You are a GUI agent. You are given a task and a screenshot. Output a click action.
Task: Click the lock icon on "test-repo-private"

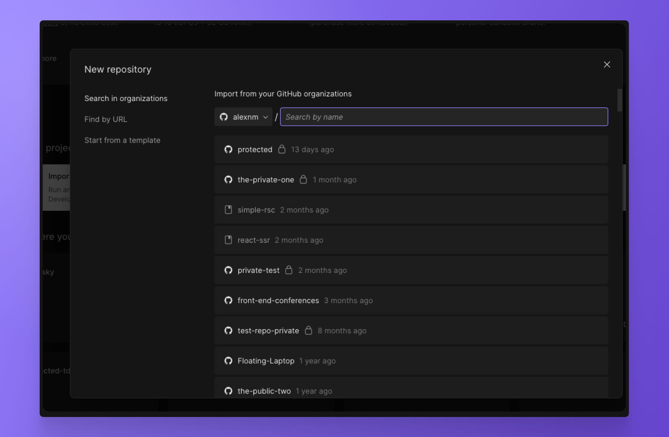[309, 330]
